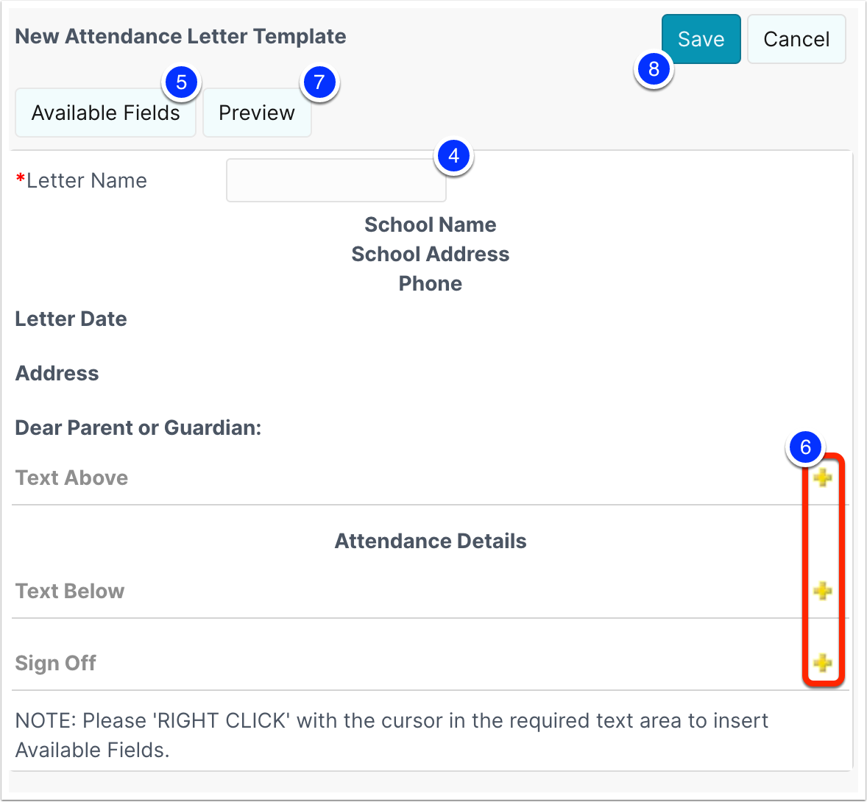867x802 pixels.
Task: Click the yellow plus beside Text Above
Action: click(x=823, y=478)
